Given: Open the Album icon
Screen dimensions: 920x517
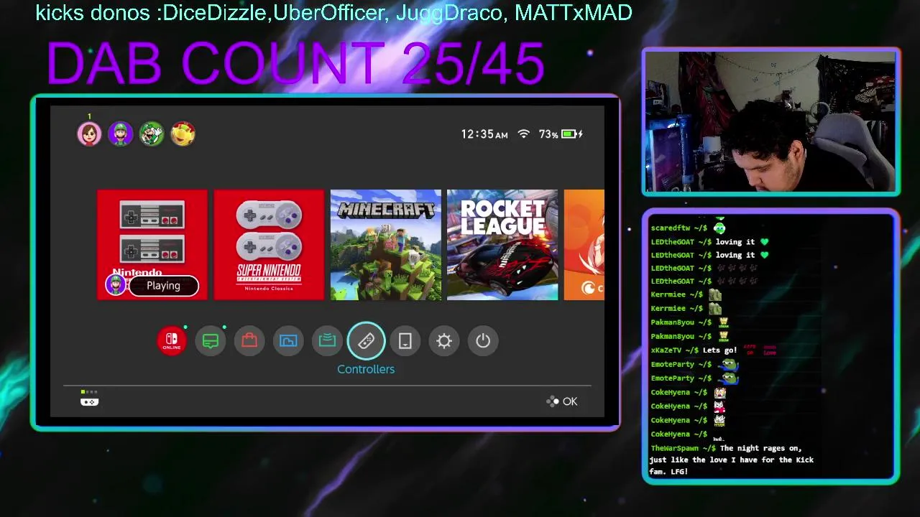Looking at the screenshot, I should point(288,340).
